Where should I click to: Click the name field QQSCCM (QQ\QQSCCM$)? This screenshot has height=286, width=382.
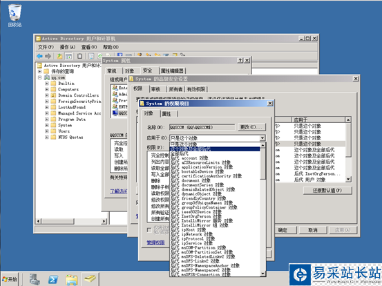pos(202,127)
